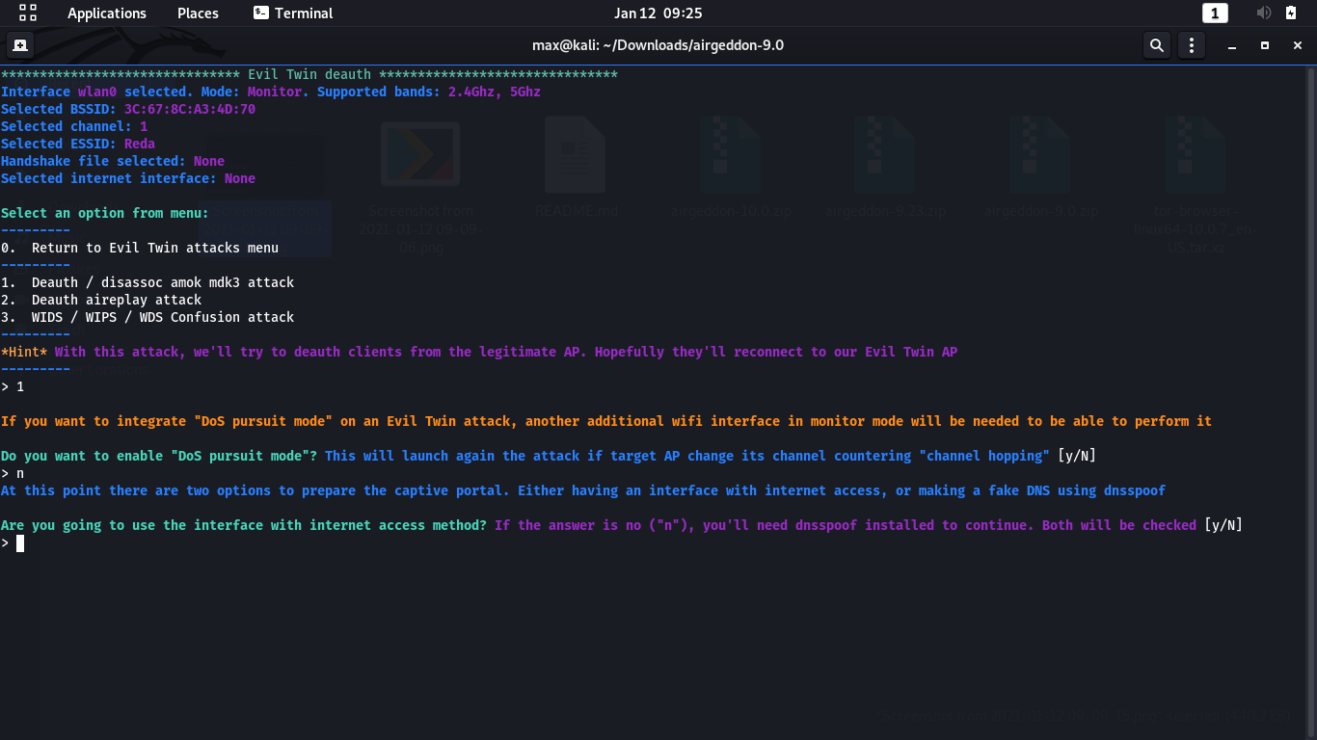Open the tor-browser archive on the desktop
1317x740 pixels.
1194,154
